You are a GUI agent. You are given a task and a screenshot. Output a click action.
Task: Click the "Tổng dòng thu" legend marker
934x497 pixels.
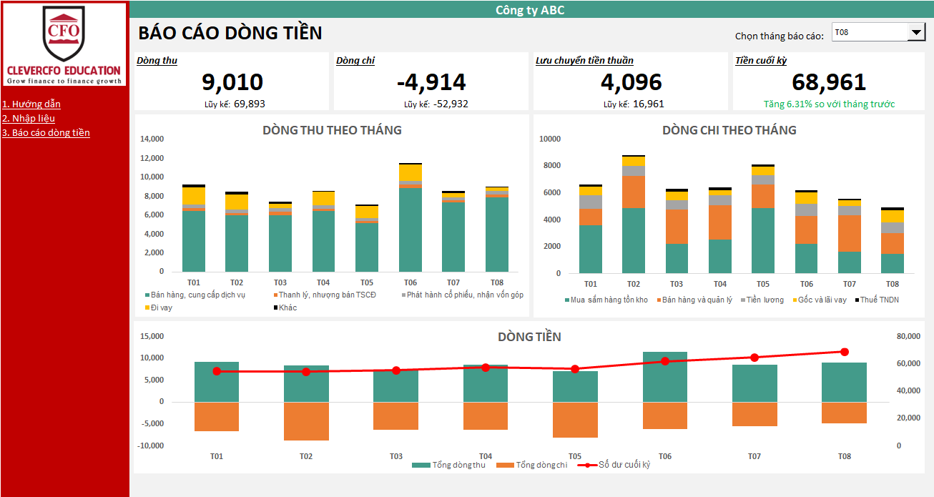421,465
